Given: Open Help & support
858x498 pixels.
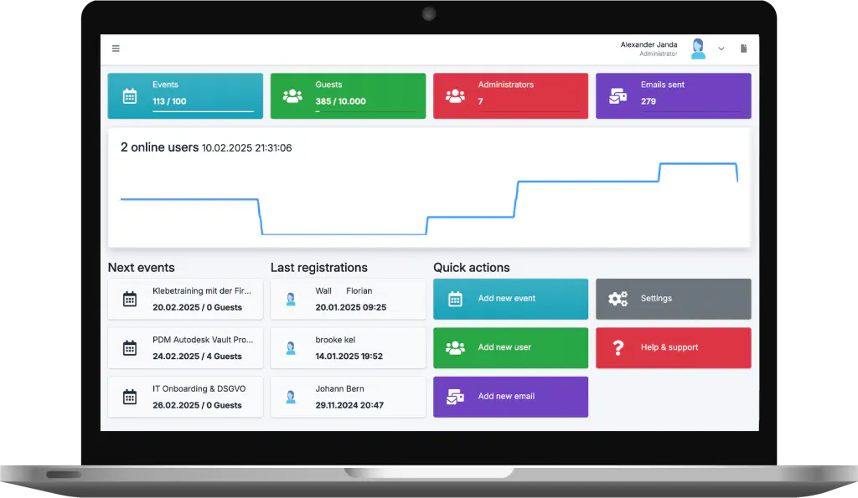Looking at the screenshot, I should 673,347.
